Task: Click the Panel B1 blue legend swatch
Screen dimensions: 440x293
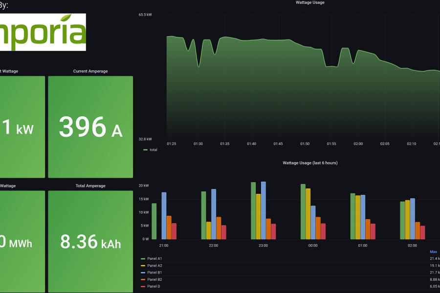Action: coord(143,272)
